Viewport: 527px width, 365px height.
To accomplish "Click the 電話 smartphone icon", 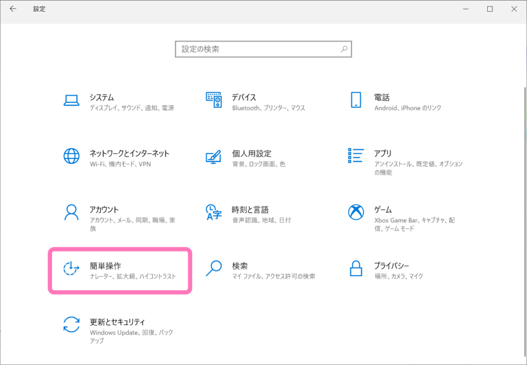I will (355, 101).
